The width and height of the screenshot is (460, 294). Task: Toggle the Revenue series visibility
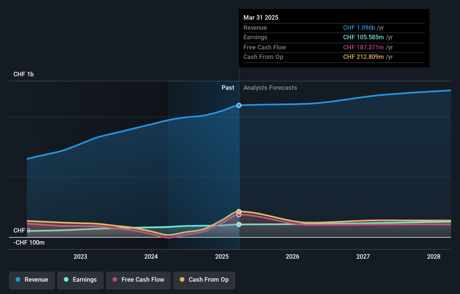(32, 280)
